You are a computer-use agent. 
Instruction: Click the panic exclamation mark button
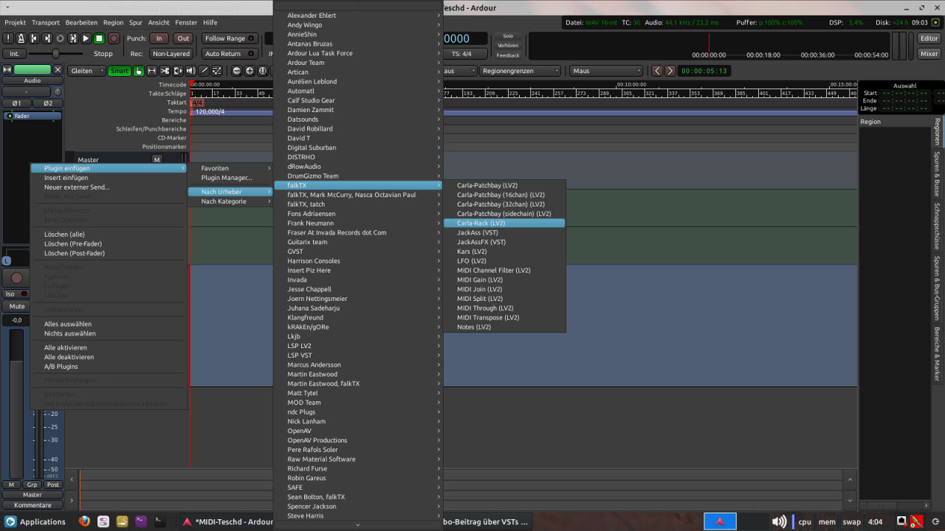(x=8, y=38)
